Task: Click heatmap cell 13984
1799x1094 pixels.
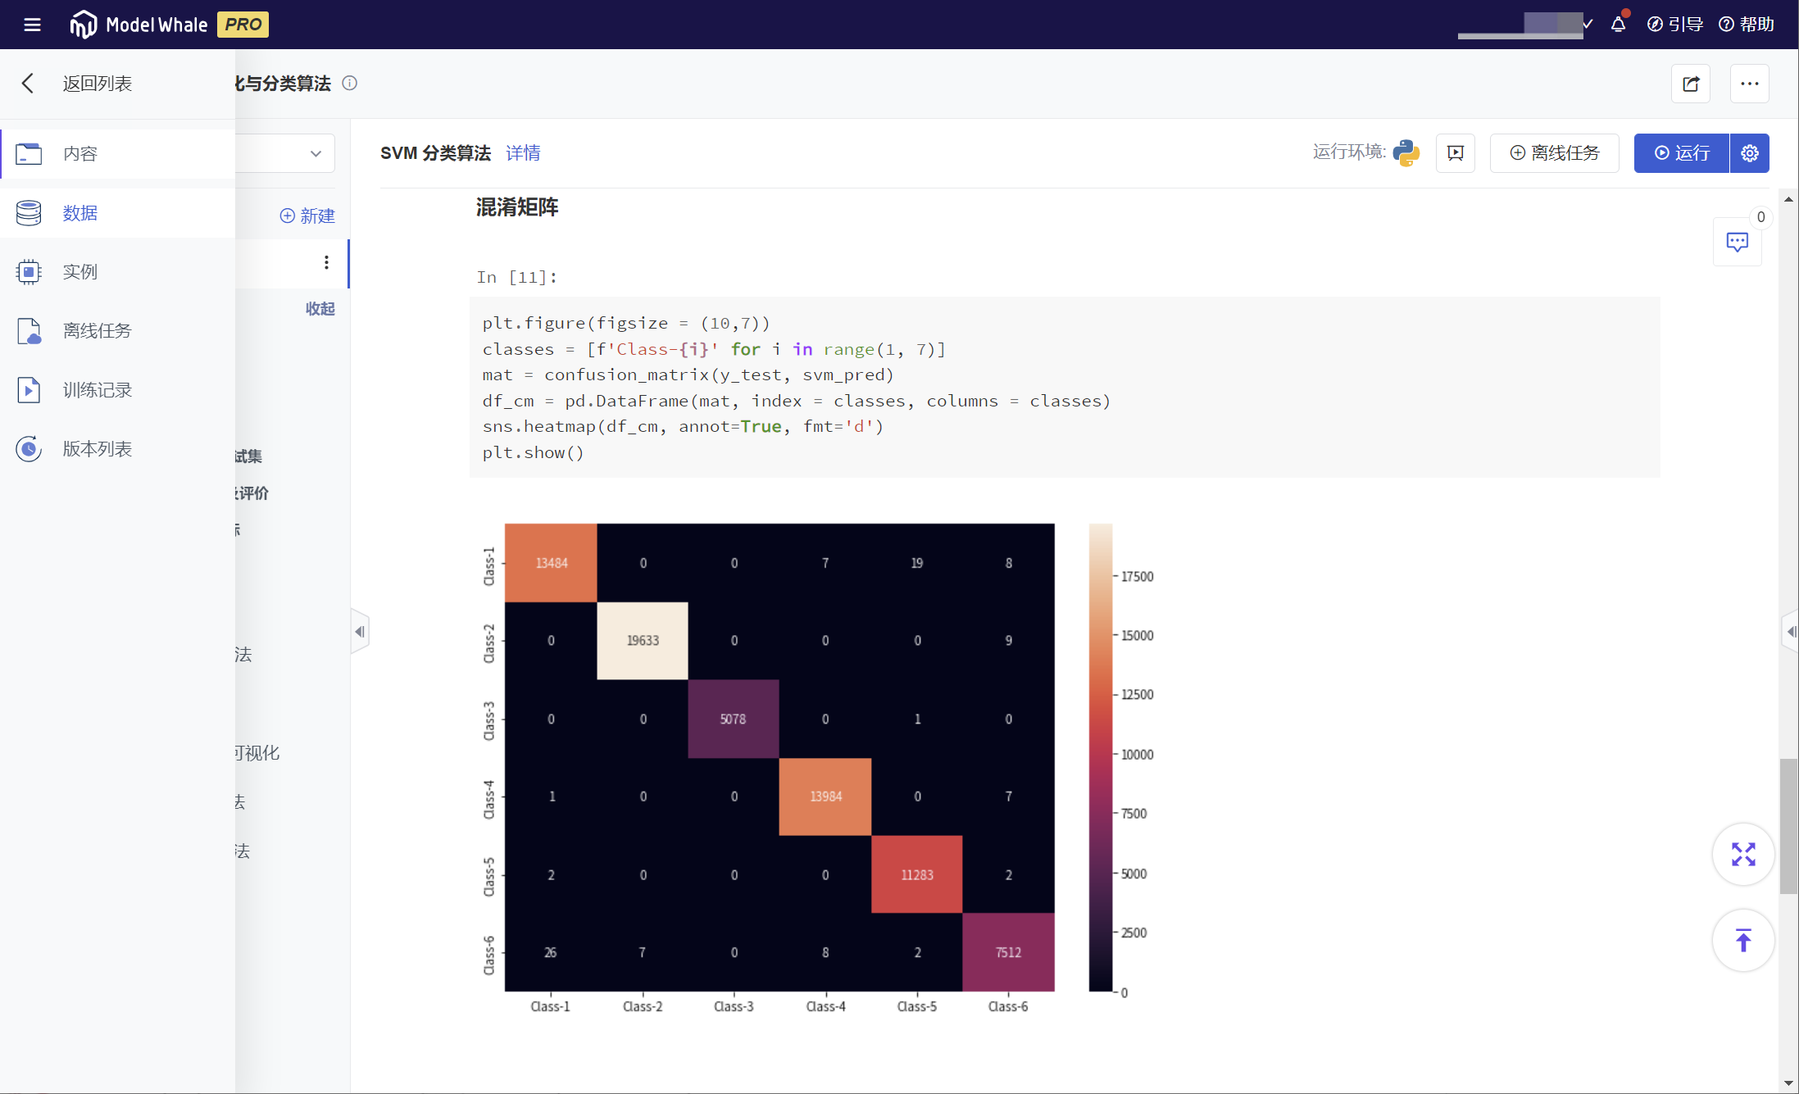Action: [x=825, y=797]
